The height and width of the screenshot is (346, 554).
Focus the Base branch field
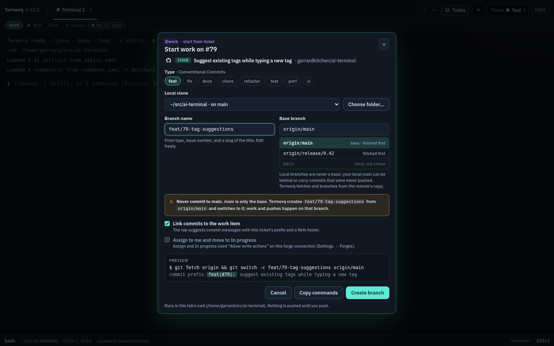point(334,130)
